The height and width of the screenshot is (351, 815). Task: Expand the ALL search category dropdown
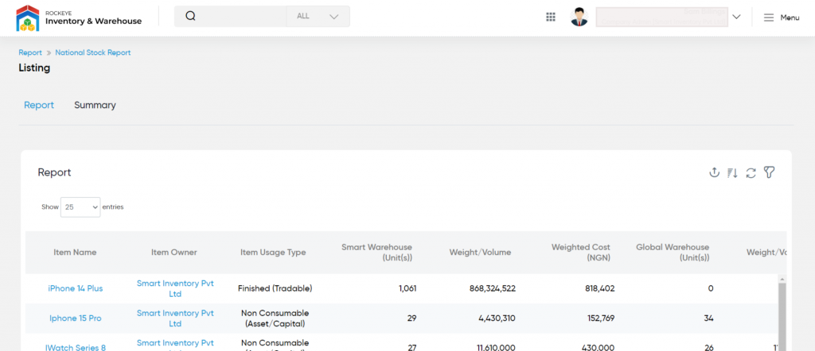pyautogui.click(x=318, y=16)
